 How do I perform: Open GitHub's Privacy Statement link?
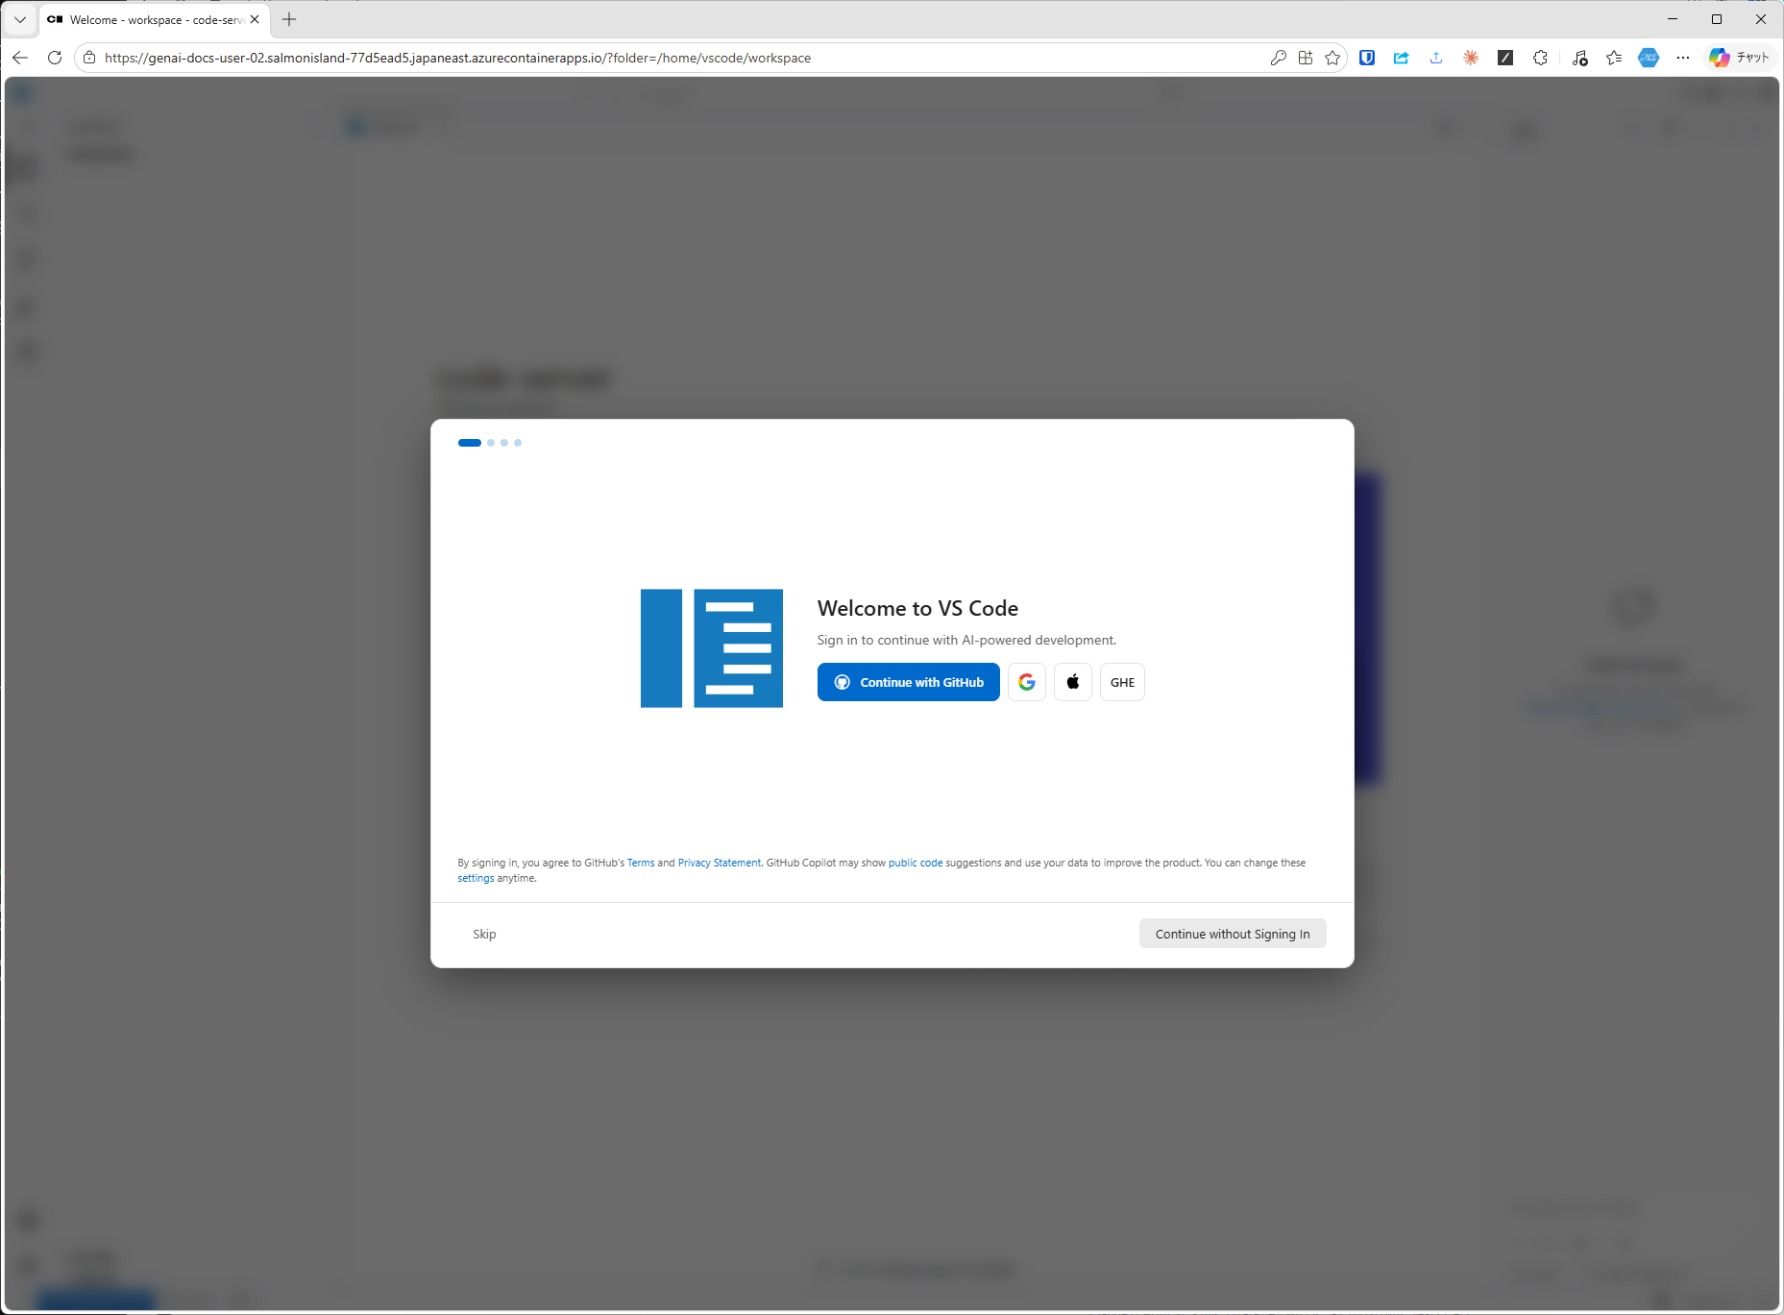pyautogui.click(x=719, y=863)
